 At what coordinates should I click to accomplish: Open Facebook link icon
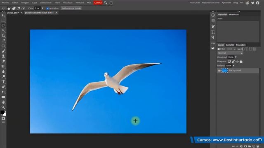coord(257,3)
